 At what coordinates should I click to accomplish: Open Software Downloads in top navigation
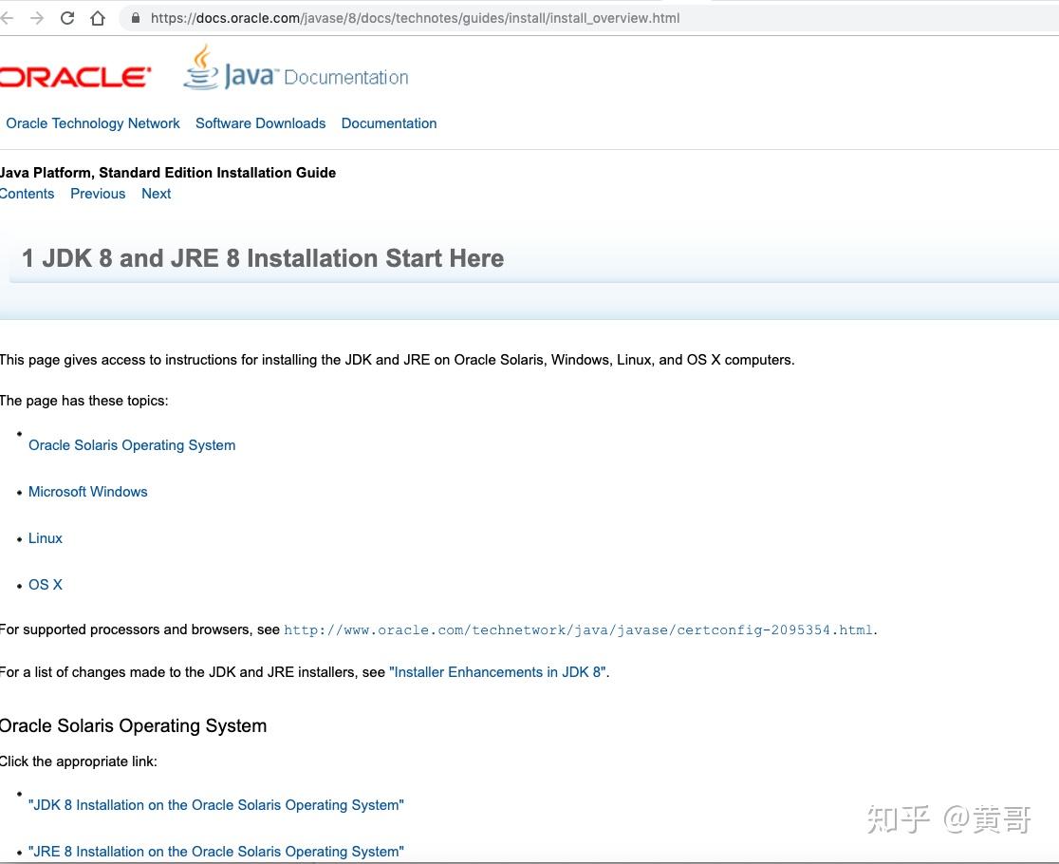point(261,123)
